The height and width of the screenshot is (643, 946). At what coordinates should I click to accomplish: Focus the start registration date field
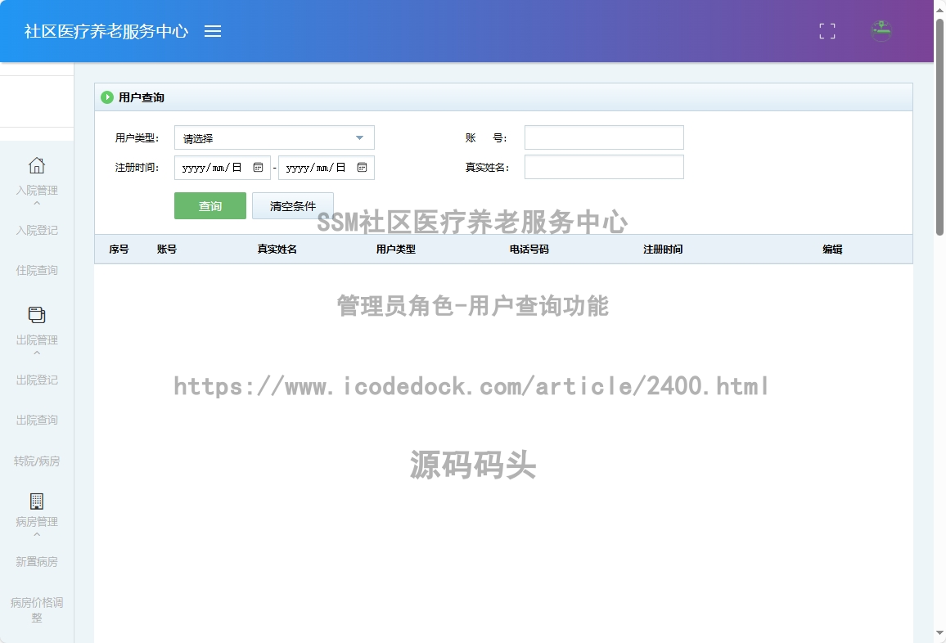222,168
